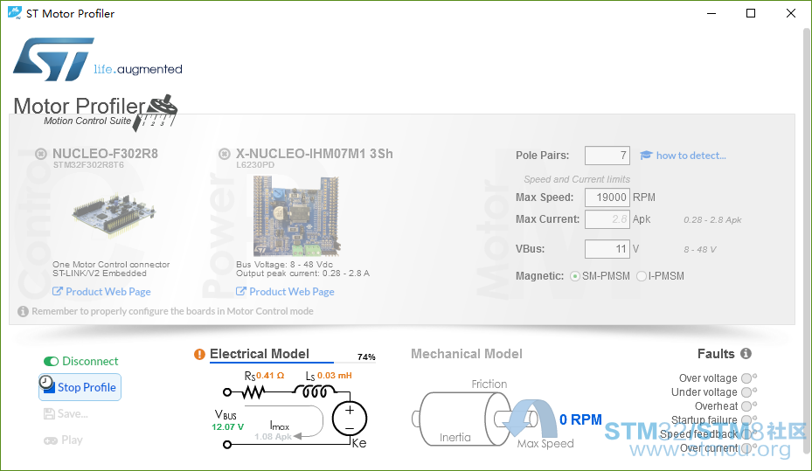Click the Overheat fault indicator
Screen dimensions: 812x471
pyautogui.click(x=746, y=406)
